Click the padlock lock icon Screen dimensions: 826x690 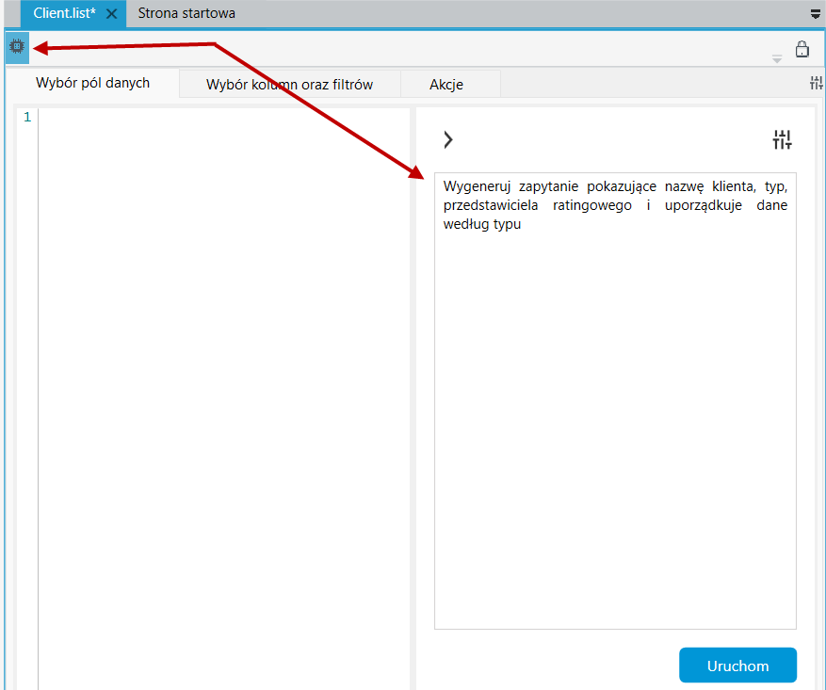802,49
